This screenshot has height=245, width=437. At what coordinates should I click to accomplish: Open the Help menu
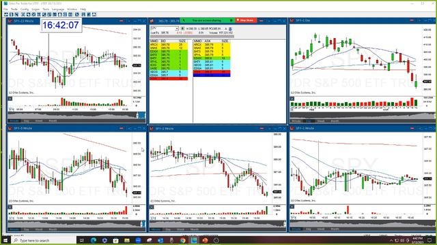click(x=83, y=9)
